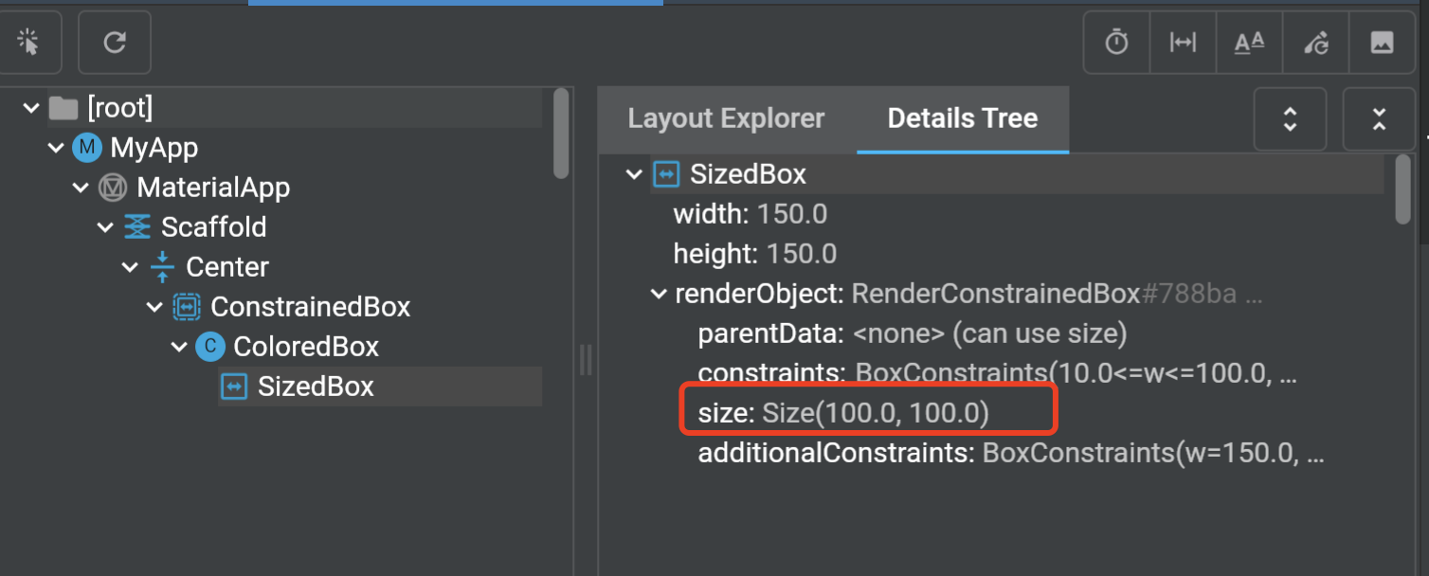Toggle Slow Animations stopwatch icon
This screenshot has height=576, width=1429.
point(1116,43)
